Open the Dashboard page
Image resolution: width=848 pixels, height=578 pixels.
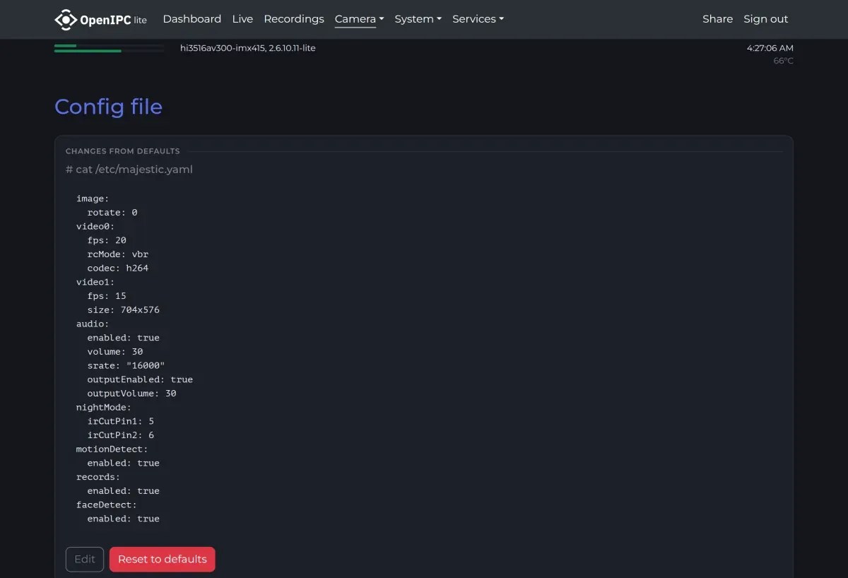pyautogui.click(x=192, y=19)
